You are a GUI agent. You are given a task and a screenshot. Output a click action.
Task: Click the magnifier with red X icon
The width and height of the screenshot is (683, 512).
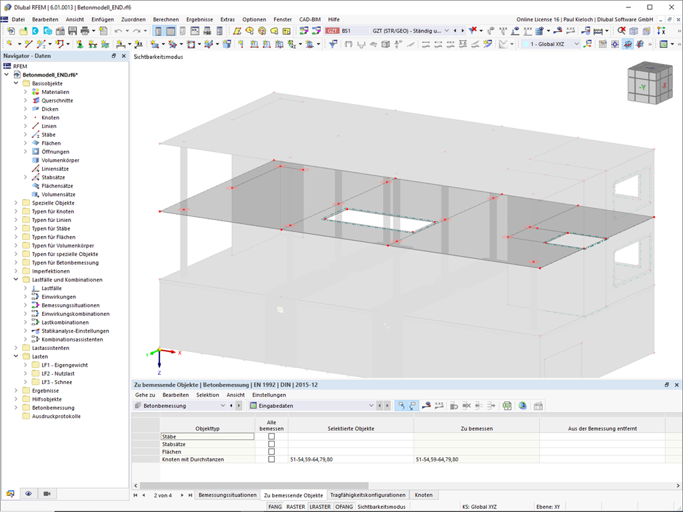click(622, 31)
